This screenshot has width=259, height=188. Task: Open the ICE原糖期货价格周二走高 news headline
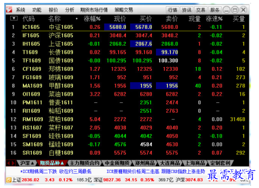156,171
